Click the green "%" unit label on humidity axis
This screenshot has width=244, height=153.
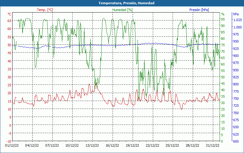click(x=223, y=14)
